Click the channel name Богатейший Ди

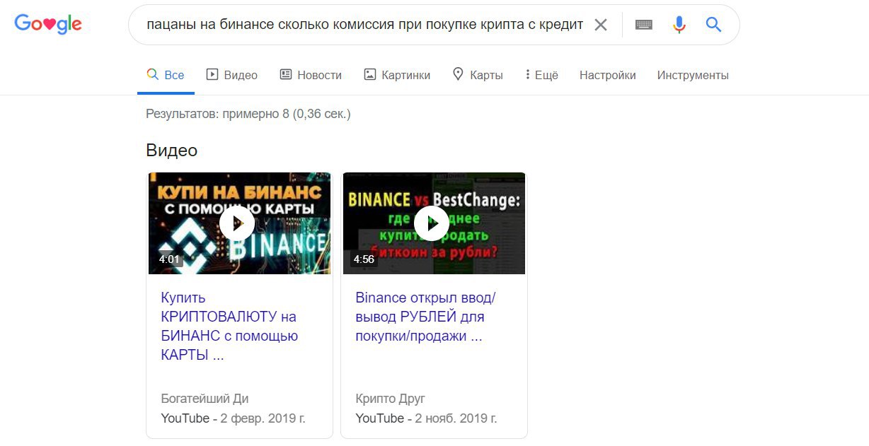pyautogui.click(x=205, y=399)
